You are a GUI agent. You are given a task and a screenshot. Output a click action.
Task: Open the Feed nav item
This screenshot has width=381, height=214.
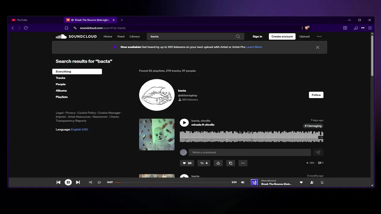click(121, 37)
